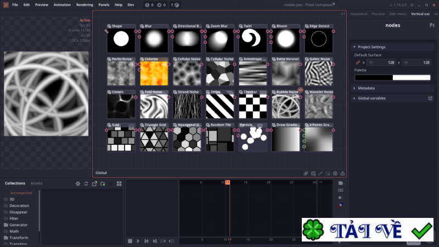This screenshot has width=439, height=247.
Task: Click the refresh icon in Collections panel
Action: click(86, 183)
